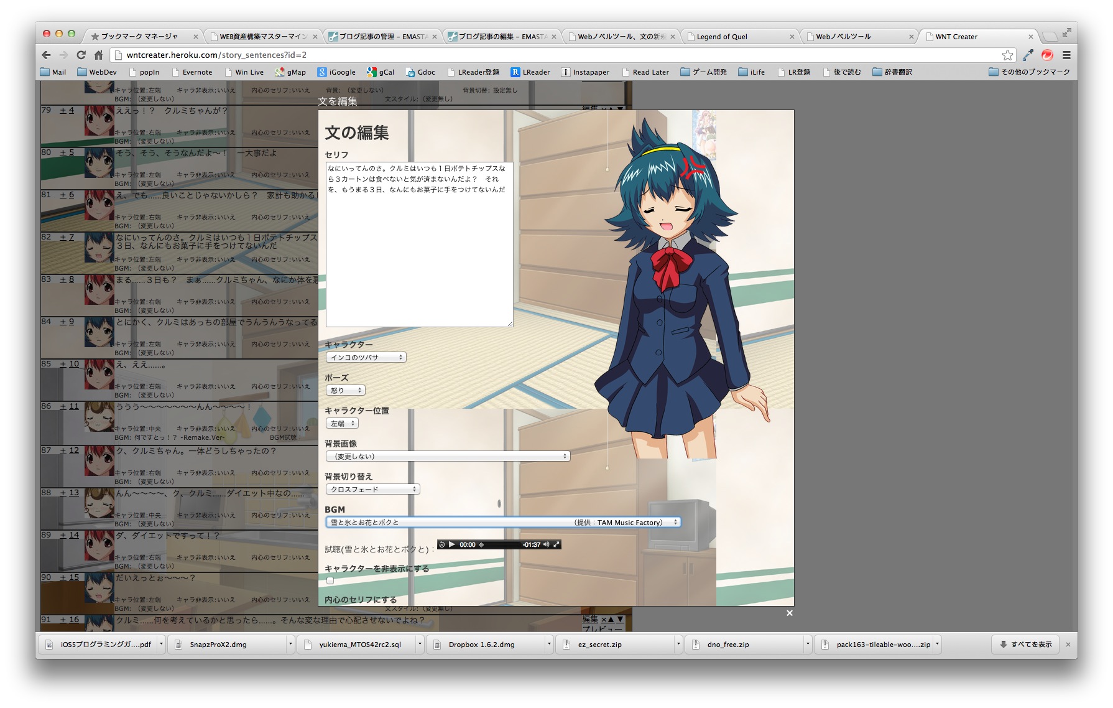
Task: Open downloaded dno_free.zip file
Action: [744, 645]
